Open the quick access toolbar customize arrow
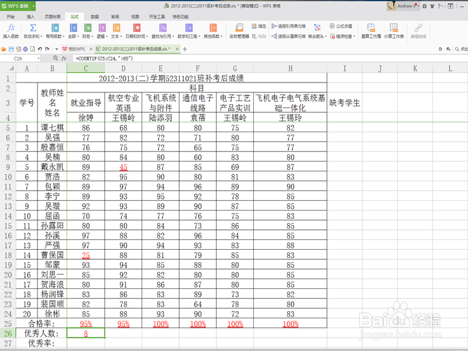 pyautogui.click(x=56, y=49)
